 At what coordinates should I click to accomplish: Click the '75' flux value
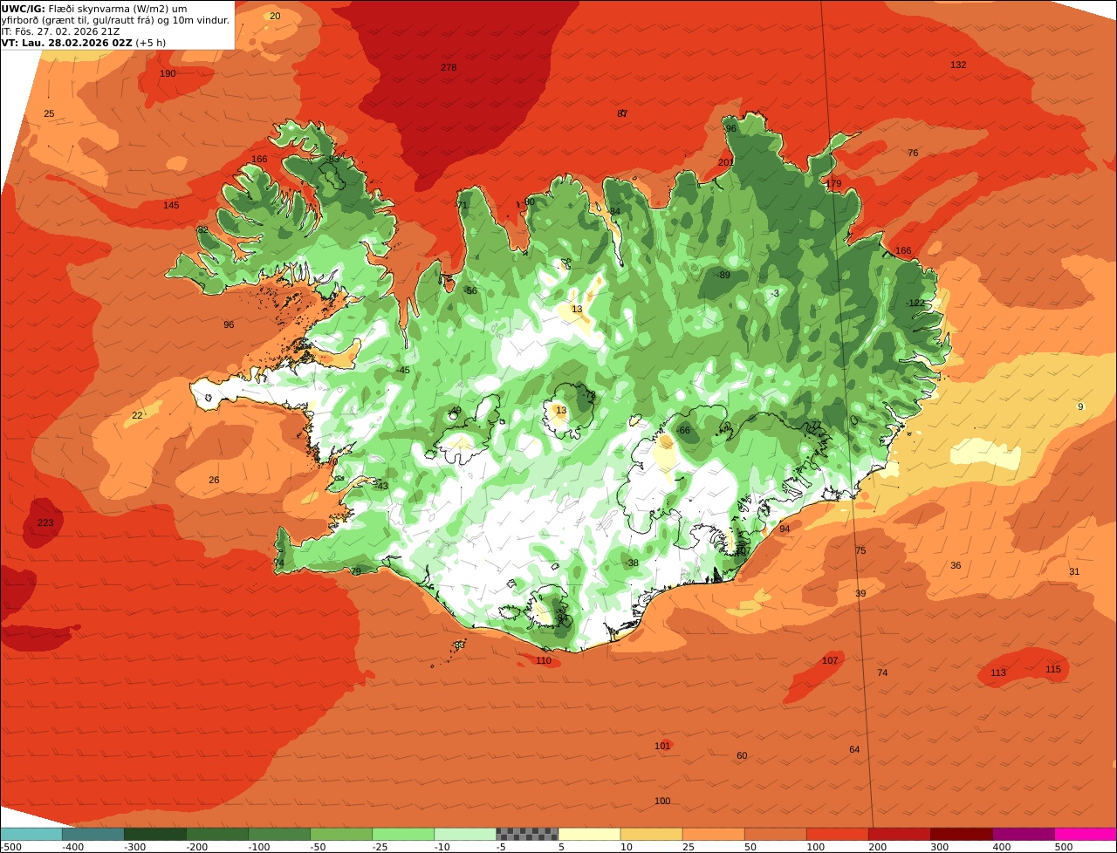[860, 550]
